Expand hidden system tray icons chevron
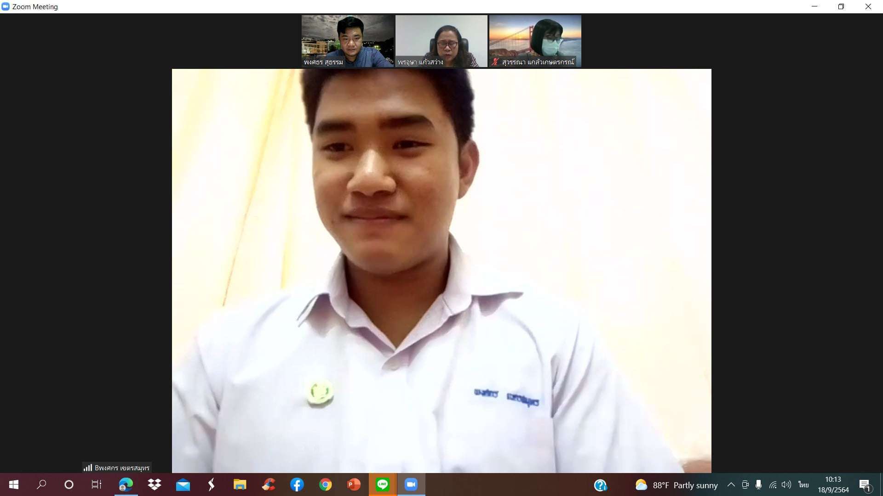This screenshot has width=883, height=496. click(x=731, y=485)
